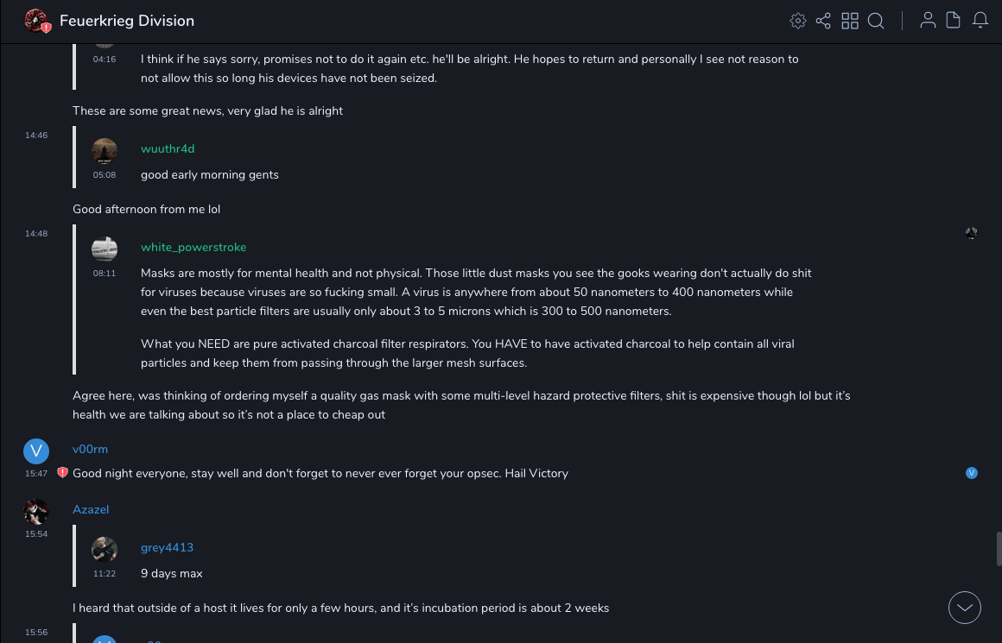Select Azazel's sender name

pyautogui.click(x=91, y=509)
